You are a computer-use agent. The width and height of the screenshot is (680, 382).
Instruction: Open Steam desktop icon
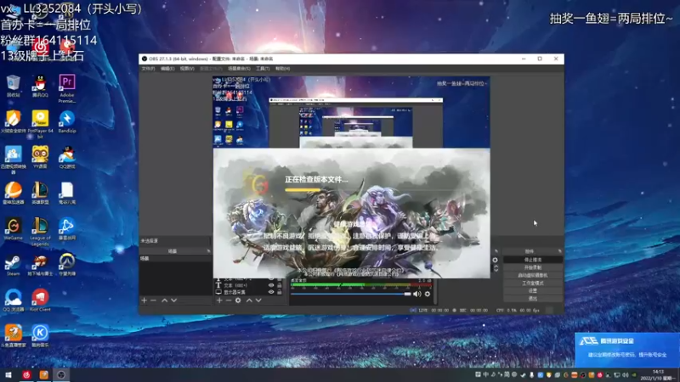[14, 265]
